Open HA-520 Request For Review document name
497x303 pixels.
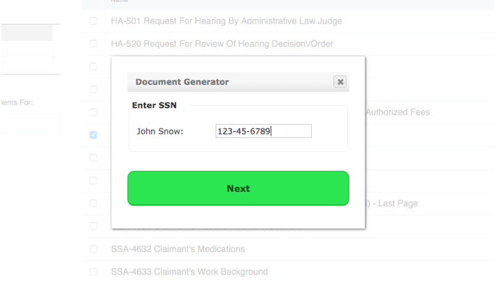click(x=222, y=43)
